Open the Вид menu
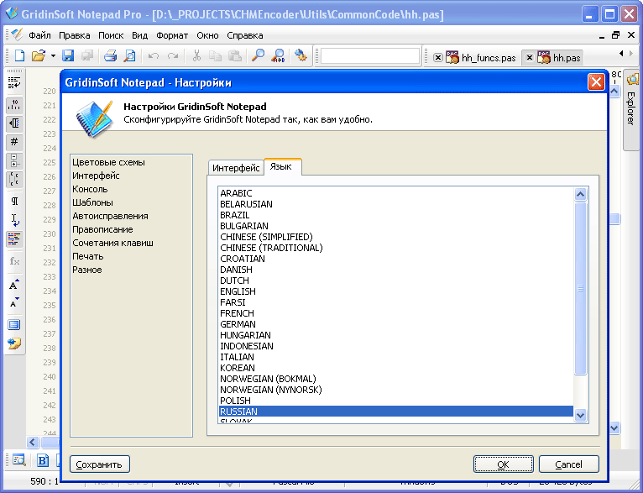The height and width of the screenshot is (493, 643). click(139, 35)
